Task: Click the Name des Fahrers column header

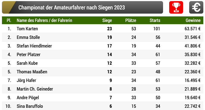Action: [44, 20]
